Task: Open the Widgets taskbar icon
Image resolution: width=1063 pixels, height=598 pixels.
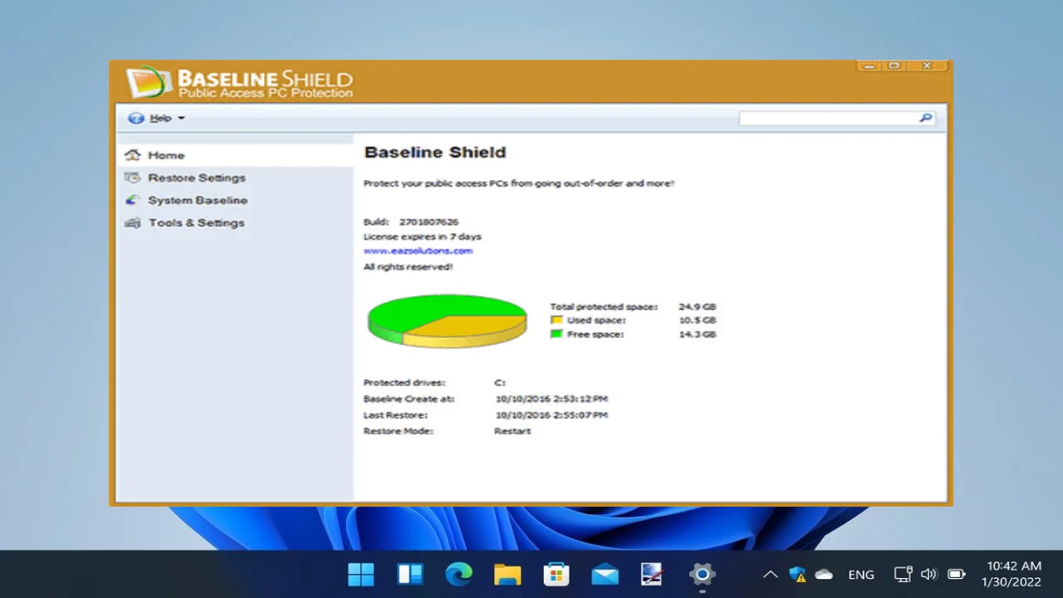Action: (x=410, y=574)
